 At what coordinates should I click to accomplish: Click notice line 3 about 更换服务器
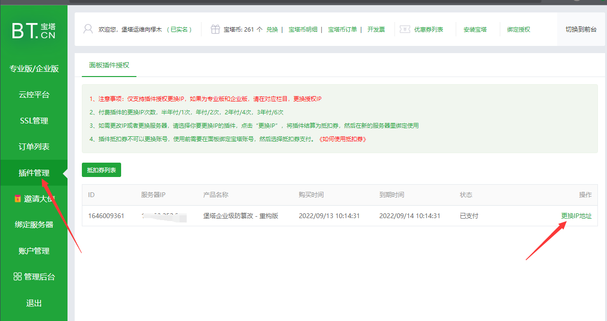click(x=254, y=126)
